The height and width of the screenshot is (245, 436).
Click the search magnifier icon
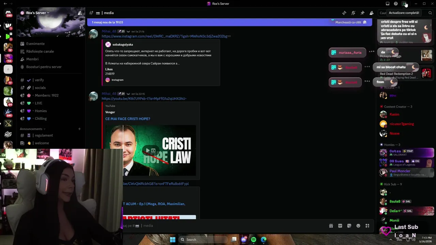pos(430,13)
